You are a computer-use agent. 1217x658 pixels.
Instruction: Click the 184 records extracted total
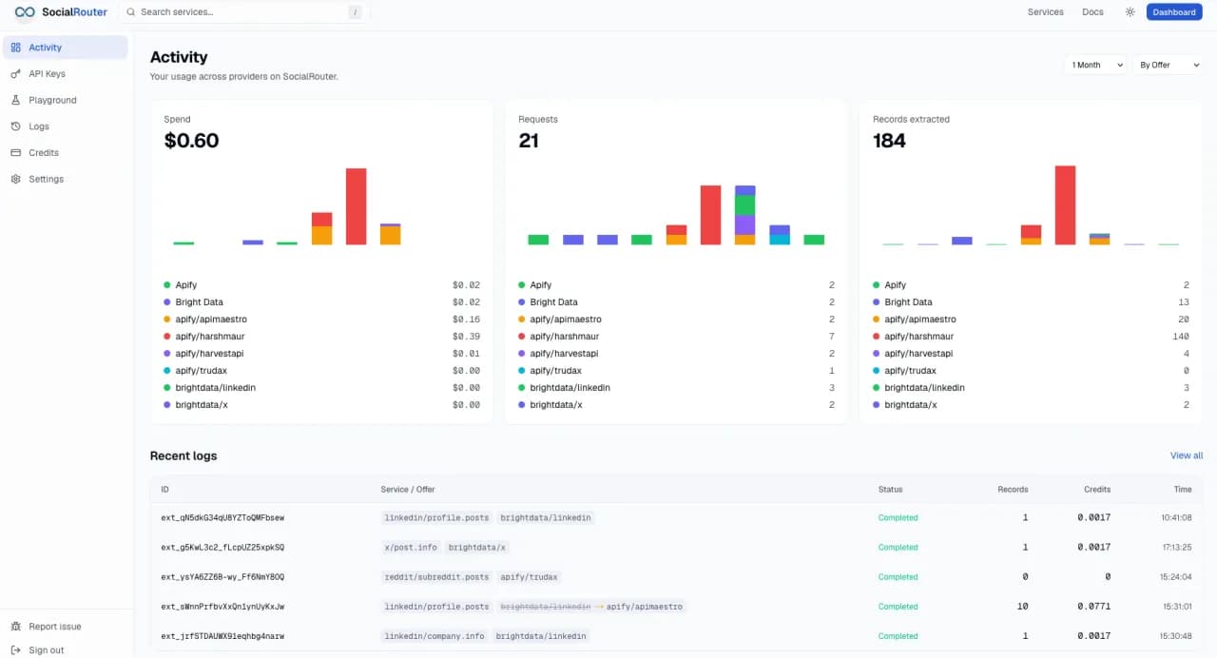point(889,141)
